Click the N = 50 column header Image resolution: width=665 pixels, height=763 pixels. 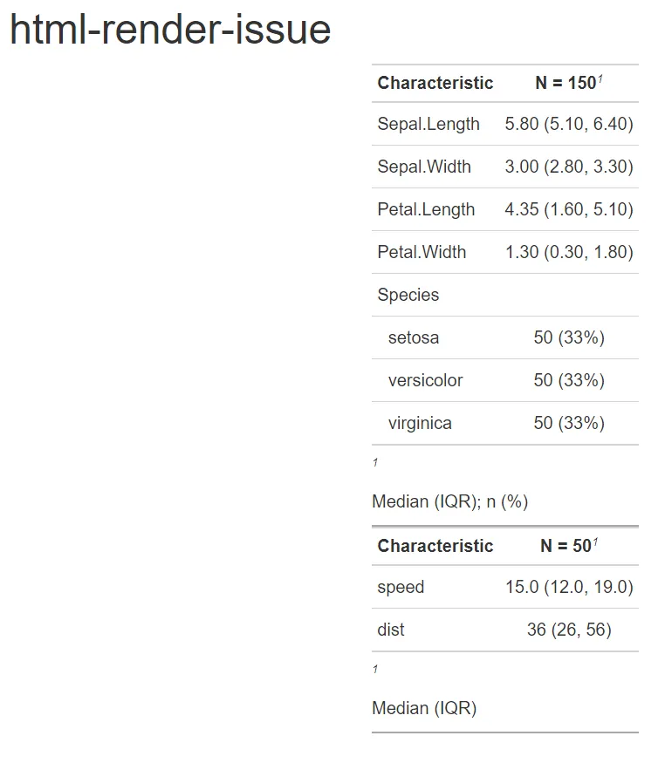(x=566, y=546)
